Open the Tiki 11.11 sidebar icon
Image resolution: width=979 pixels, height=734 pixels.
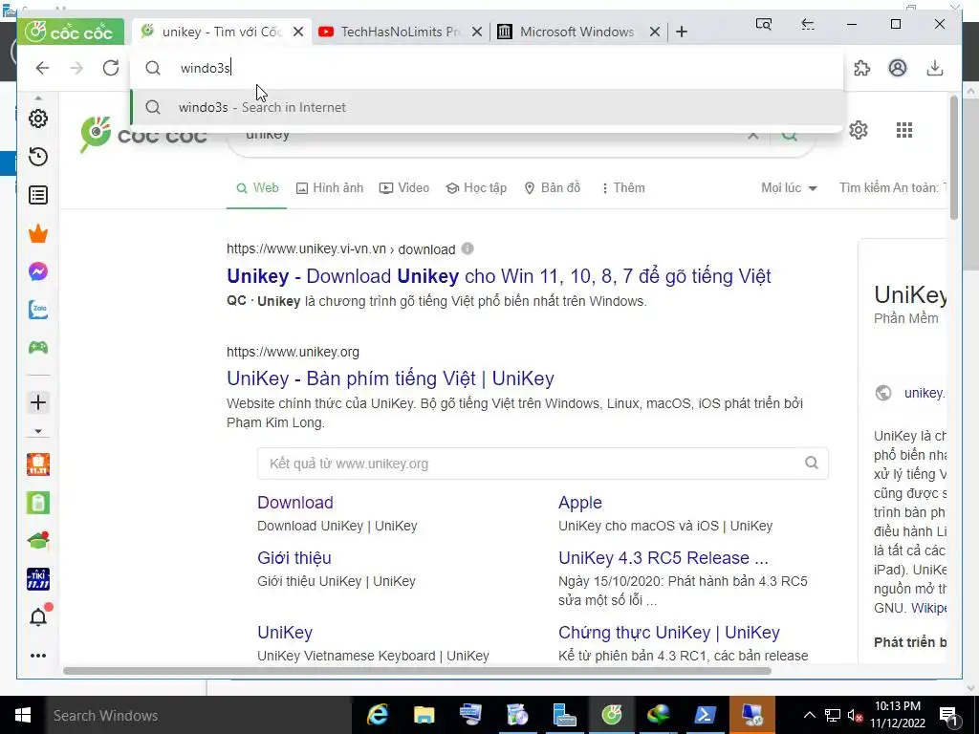pos(38,579)
